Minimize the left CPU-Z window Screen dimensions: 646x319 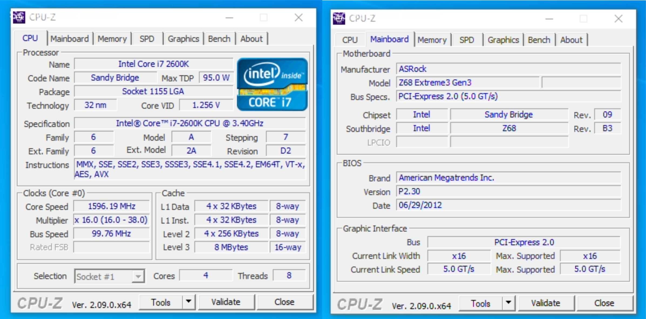(x=229, y=18)
